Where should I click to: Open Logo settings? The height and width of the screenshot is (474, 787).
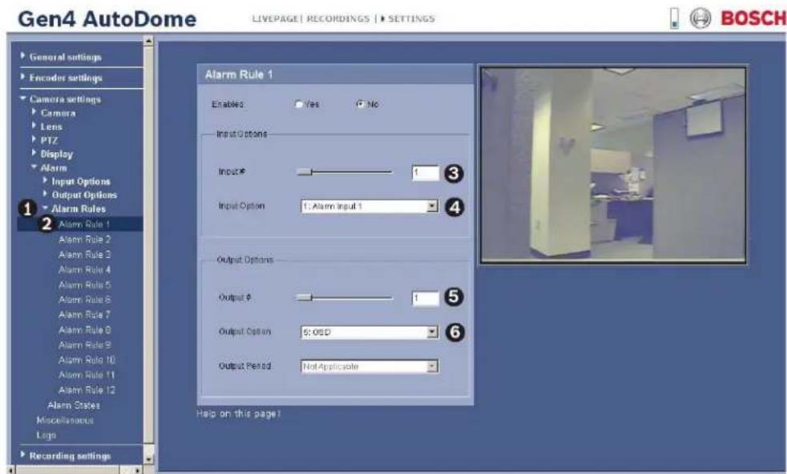tap(46, 435)
